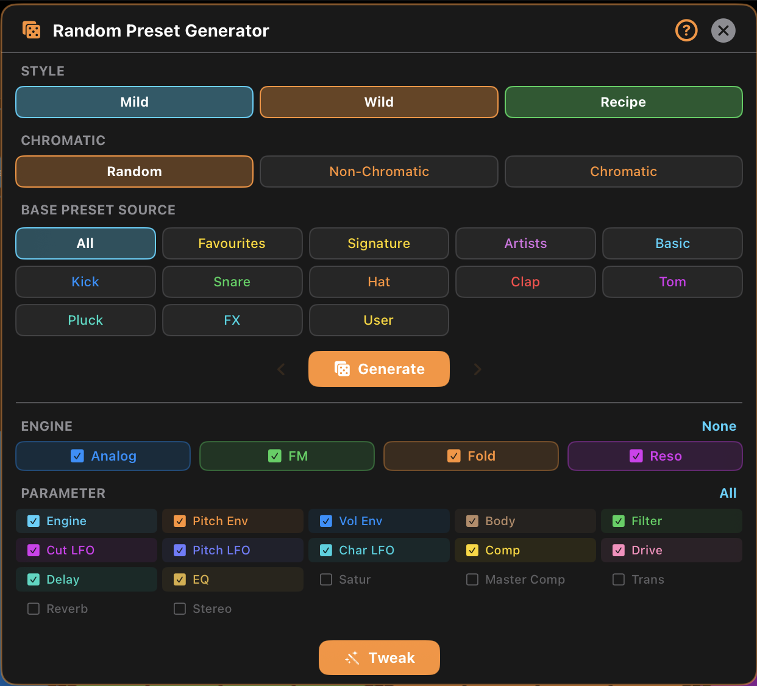
Task: Click All link for parameters
Action: coord(728,493)
